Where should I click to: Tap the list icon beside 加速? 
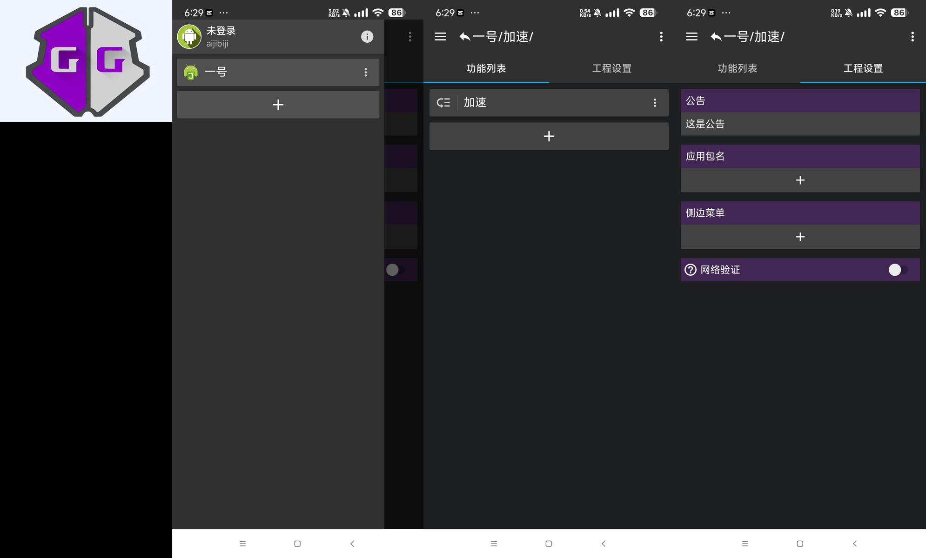coord(443,103)
